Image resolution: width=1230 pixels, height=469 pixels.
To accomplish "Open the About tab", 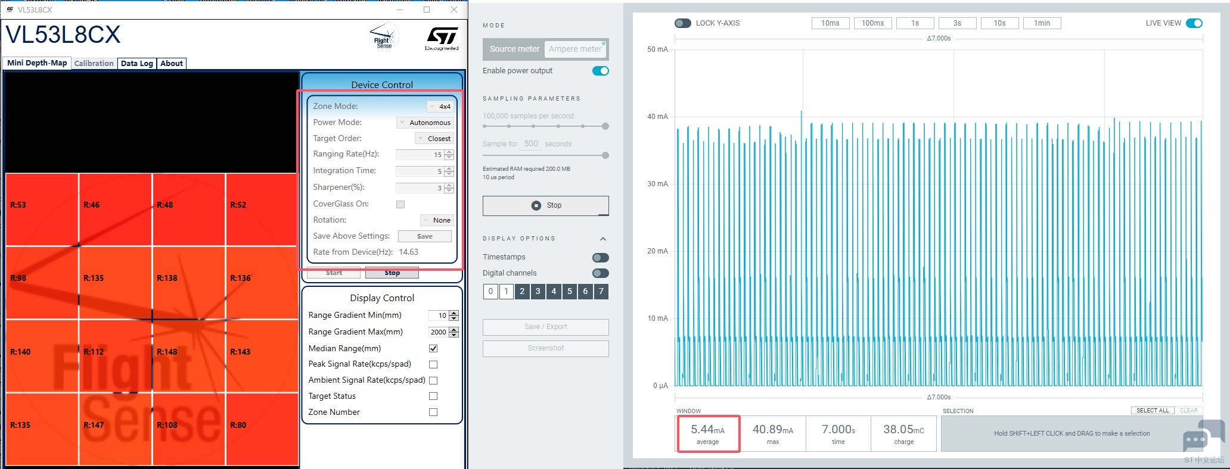I will [172, 64].
